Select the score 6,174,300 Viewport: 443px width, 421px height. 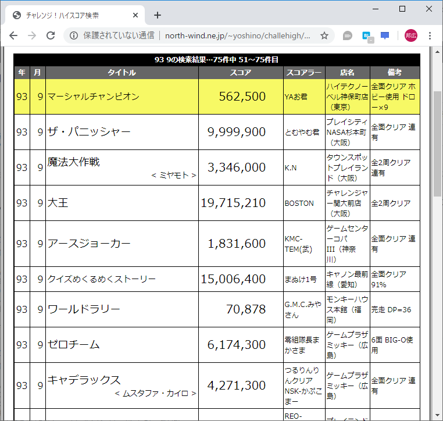(x=236, y=345)
